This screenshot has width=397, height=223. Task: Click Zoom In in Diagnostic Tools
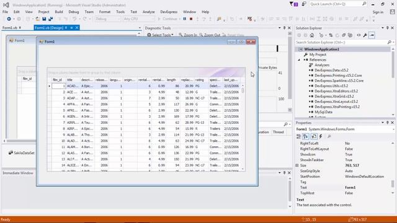[x=188, y=35]
